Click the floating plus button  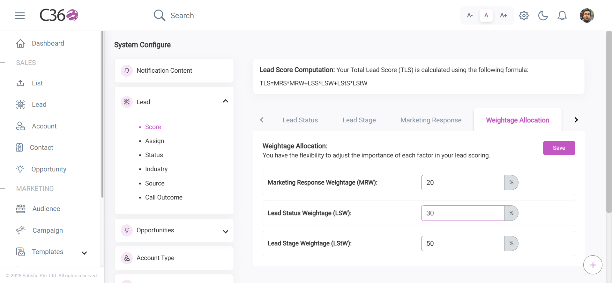(593, 265)
